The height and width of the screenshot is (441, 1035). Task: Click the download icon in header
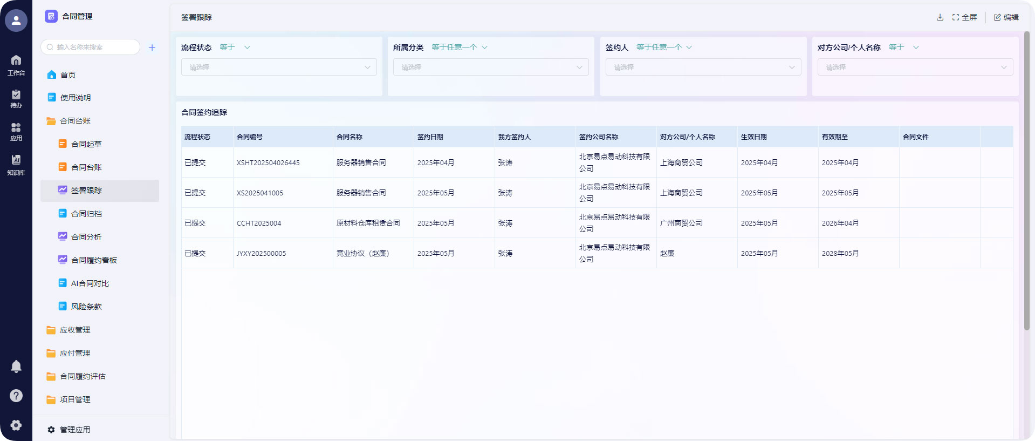pyautogui.click(x=940, y=17)
